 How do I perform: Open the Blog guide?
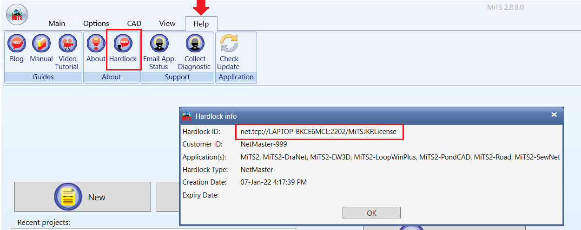[x=17, y=49]
